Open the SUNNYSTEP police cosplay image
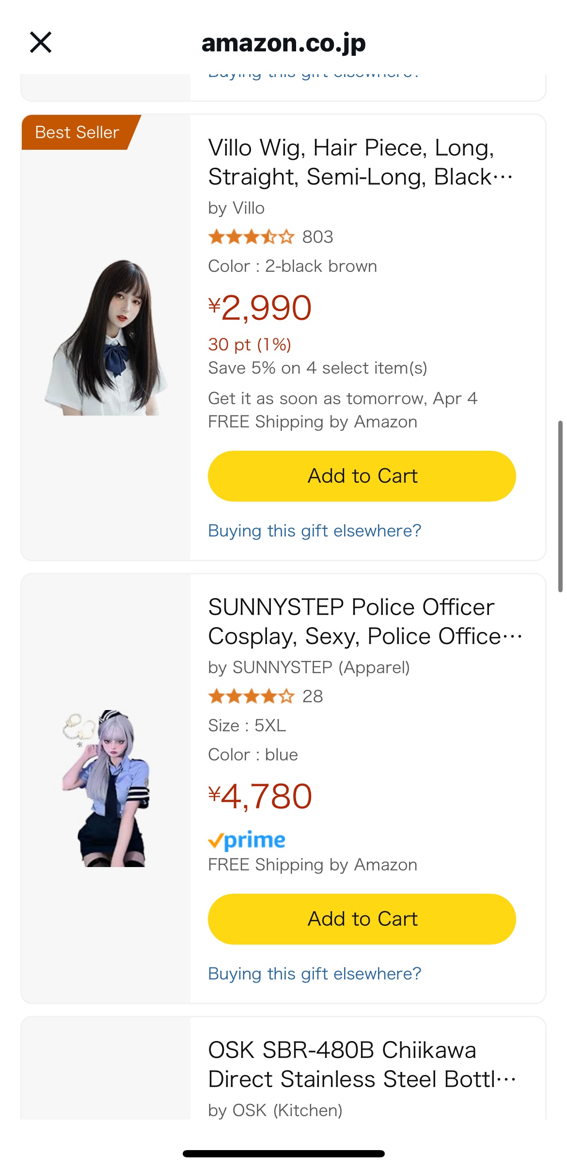The width and height of the screenshot is (567, 1169). (106, 788)
